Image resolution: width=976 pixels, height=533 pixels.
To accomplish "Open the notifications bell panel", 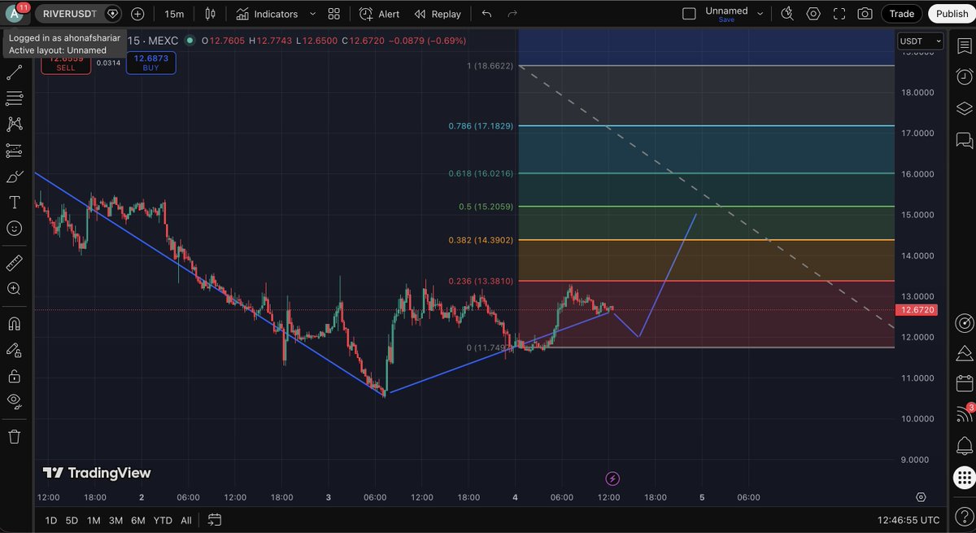I will 965,446.
